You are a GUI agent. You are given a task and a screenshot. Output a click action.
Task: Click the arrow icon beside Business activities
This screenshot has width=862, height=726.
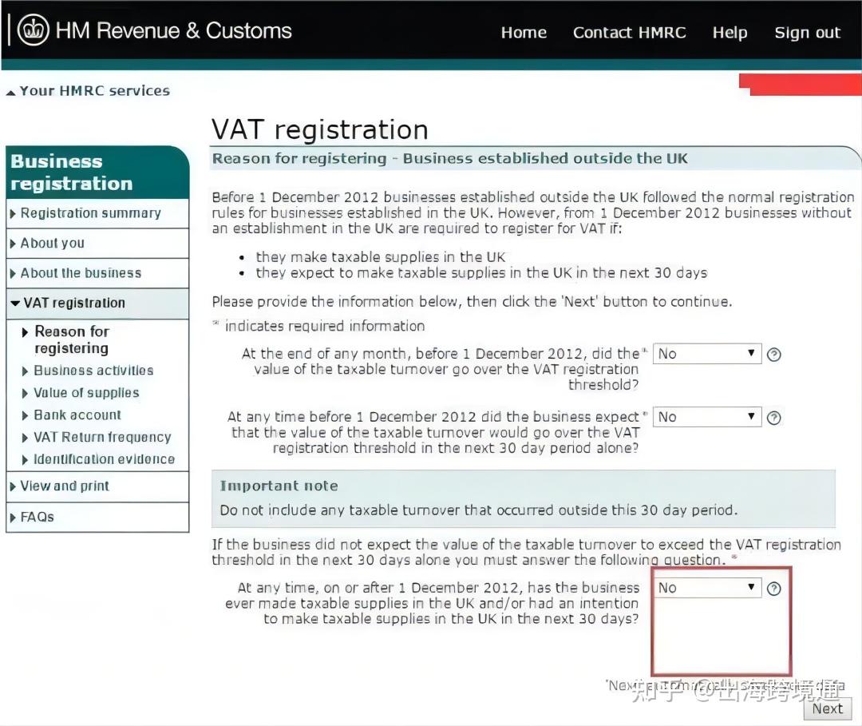[25, 370]
